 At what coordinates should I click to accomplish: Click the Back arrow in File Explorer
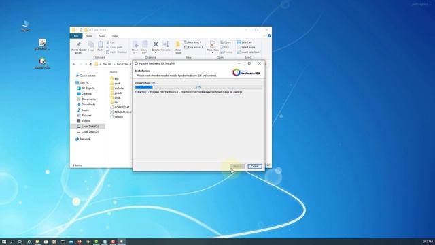(x=74, y=64)
